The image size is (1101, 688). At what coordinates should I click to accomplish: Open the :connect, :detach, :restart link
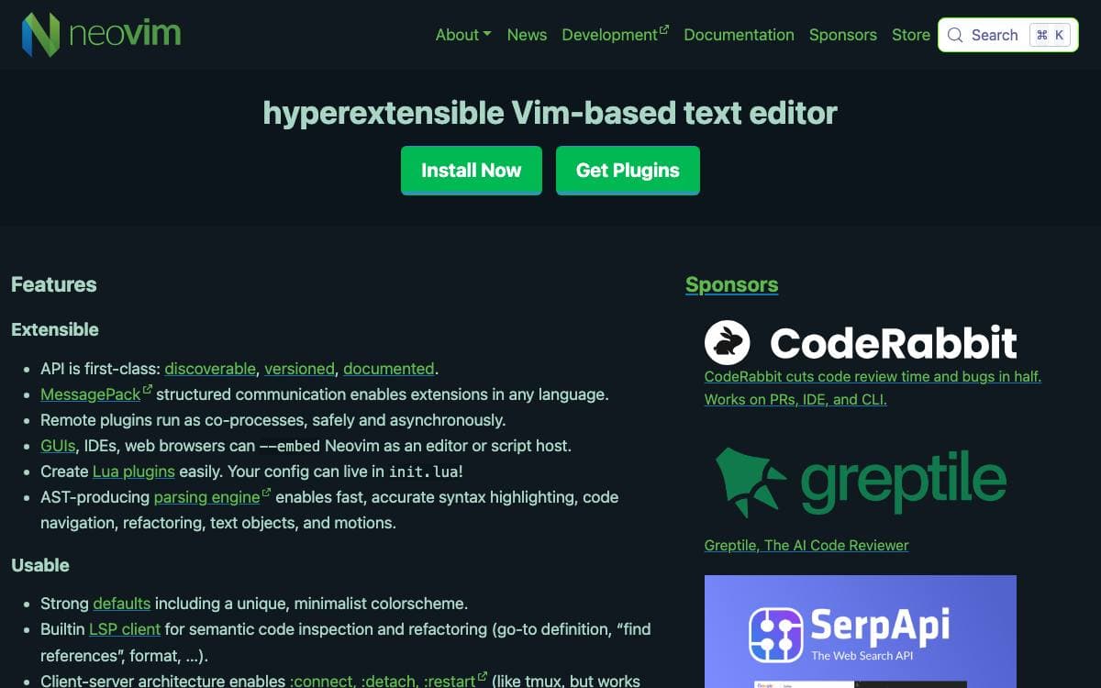[x=388, y=681]
